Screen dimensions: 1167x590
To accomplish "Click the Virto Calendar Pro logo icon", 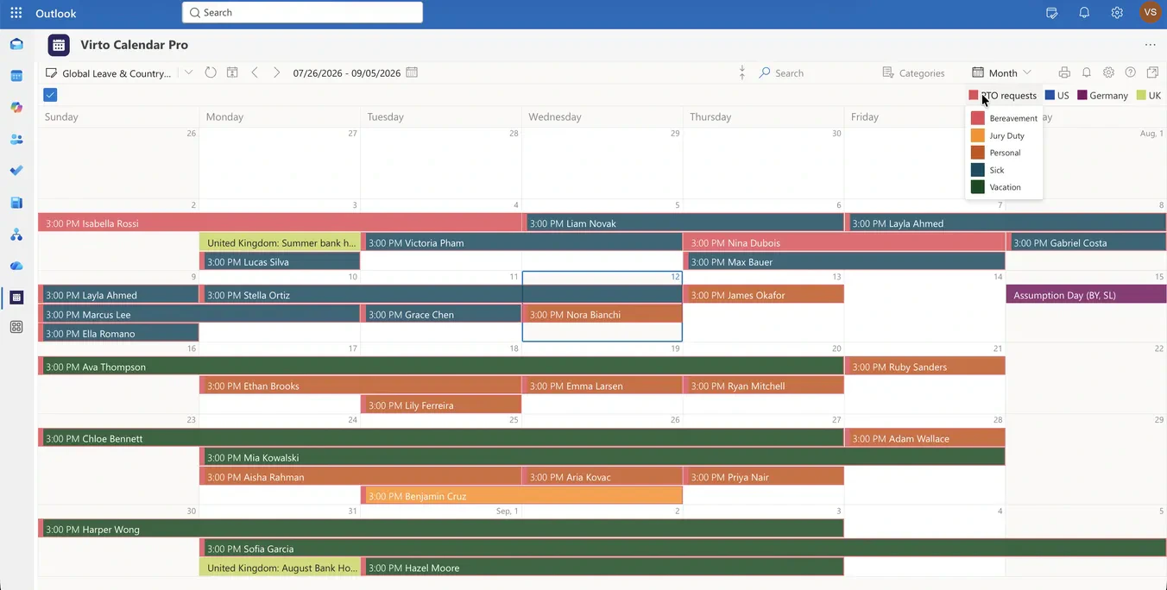I will pos(59,45).
